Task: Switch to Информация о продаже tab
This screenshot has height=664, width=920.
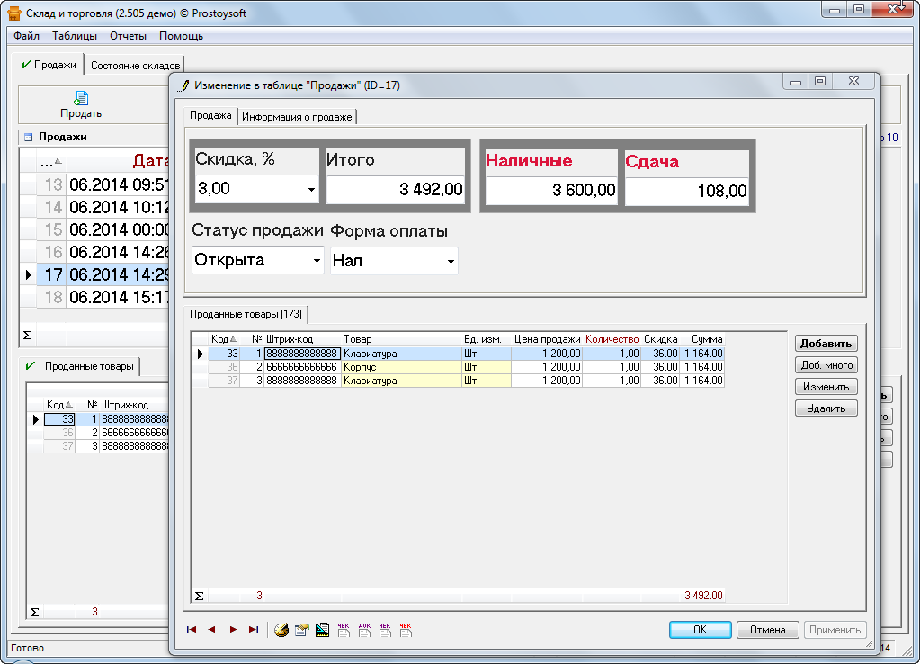Action: (298, 116)
